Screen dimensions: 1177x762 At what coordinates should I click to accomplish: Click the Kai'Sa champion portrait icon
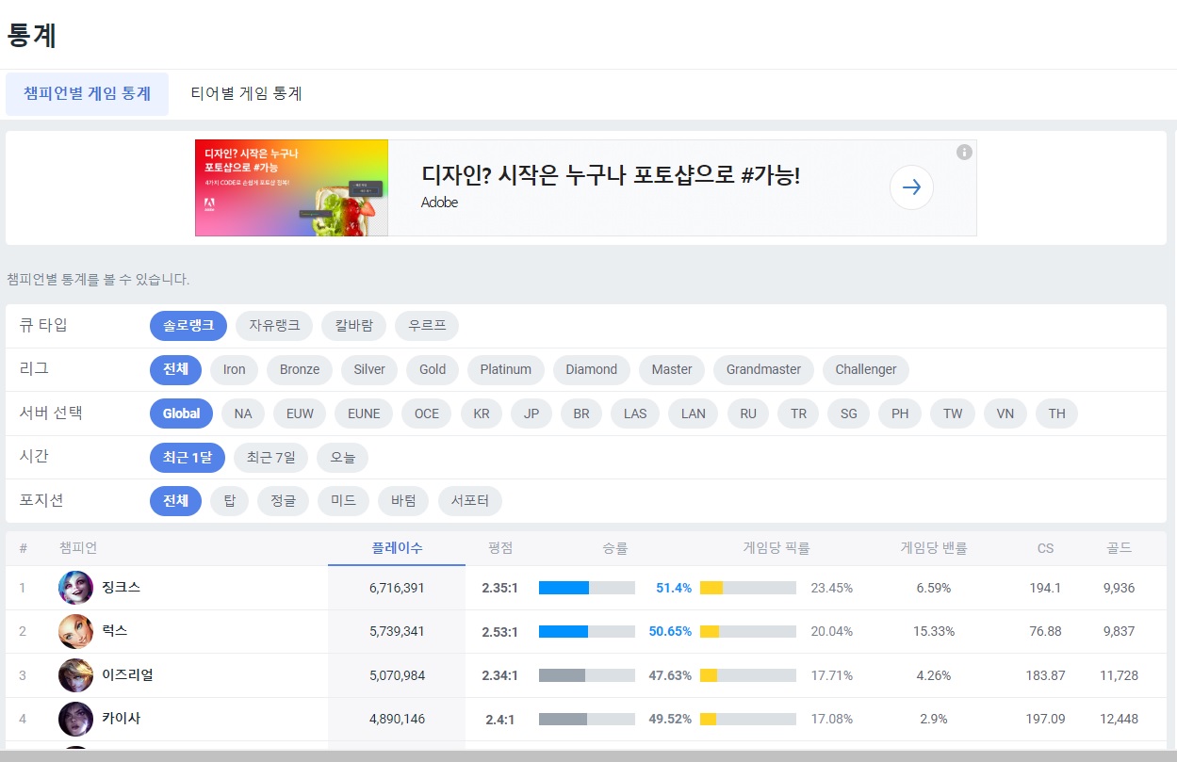[x=75, y=718]
